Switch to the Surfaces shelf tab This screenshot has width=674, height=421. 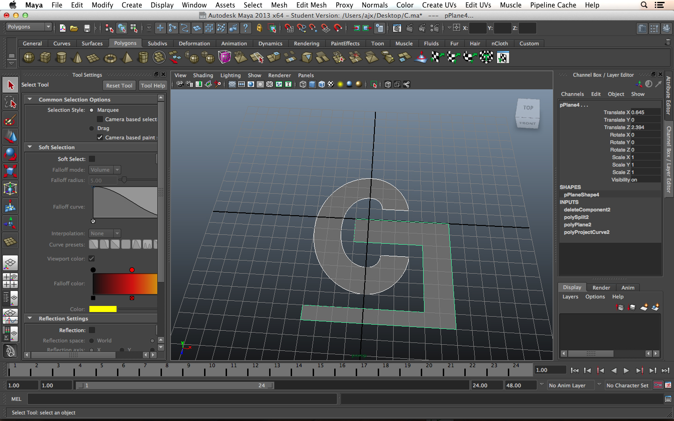tap(92, 44)
